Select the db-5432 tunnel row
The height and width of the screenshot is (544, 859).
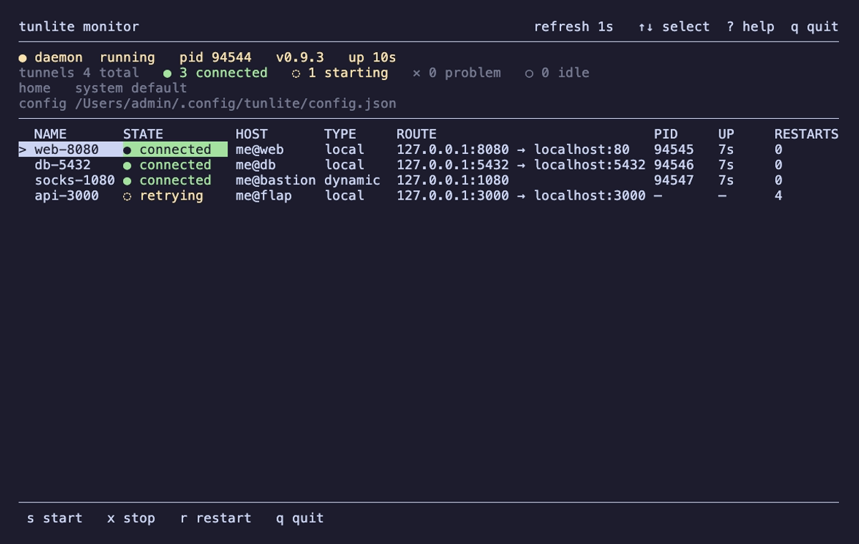click(x=429, y=165)
